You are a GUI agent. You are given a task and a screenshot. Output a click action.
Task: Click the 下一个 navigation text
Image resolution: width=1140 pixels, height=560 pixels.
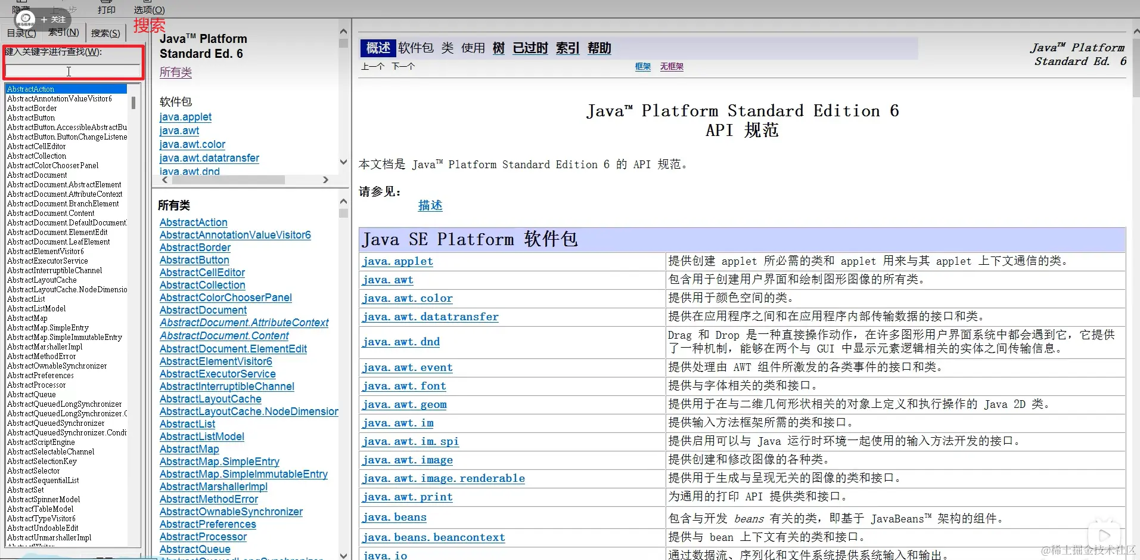point(403,66)
